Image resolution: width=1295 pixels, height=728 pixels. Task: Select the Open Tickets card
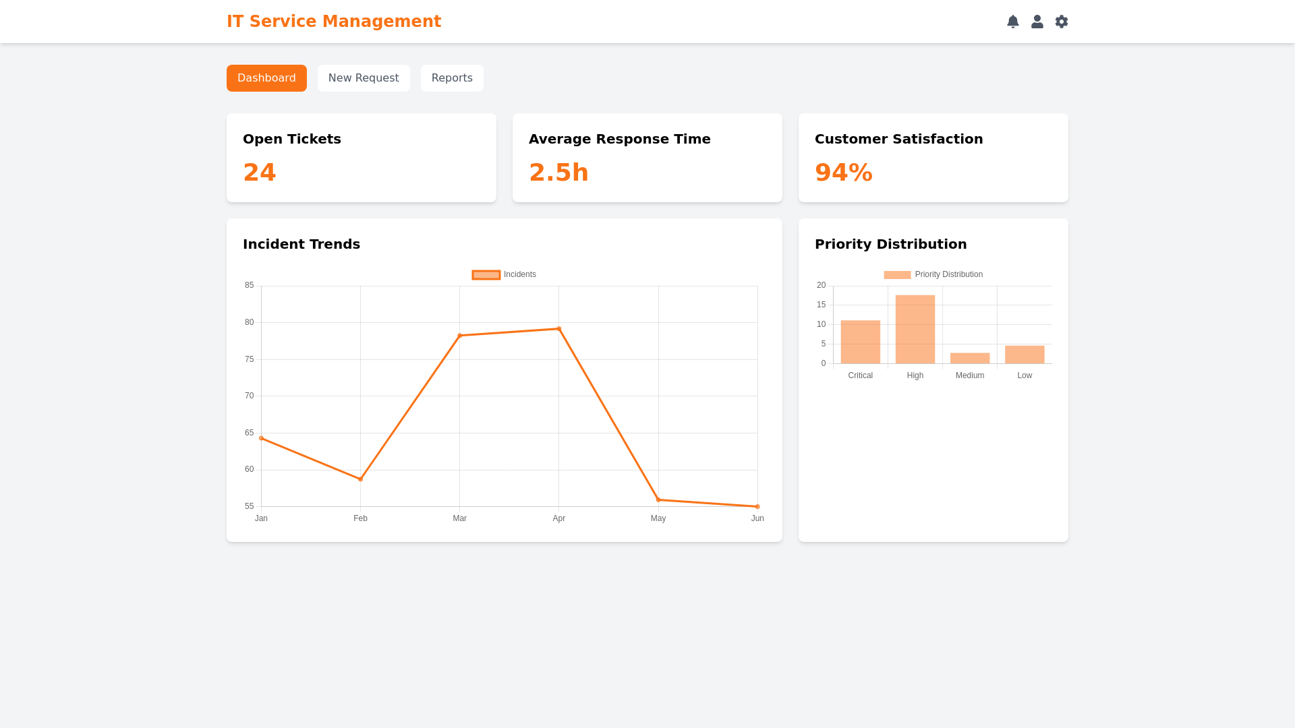pos(362,158)
